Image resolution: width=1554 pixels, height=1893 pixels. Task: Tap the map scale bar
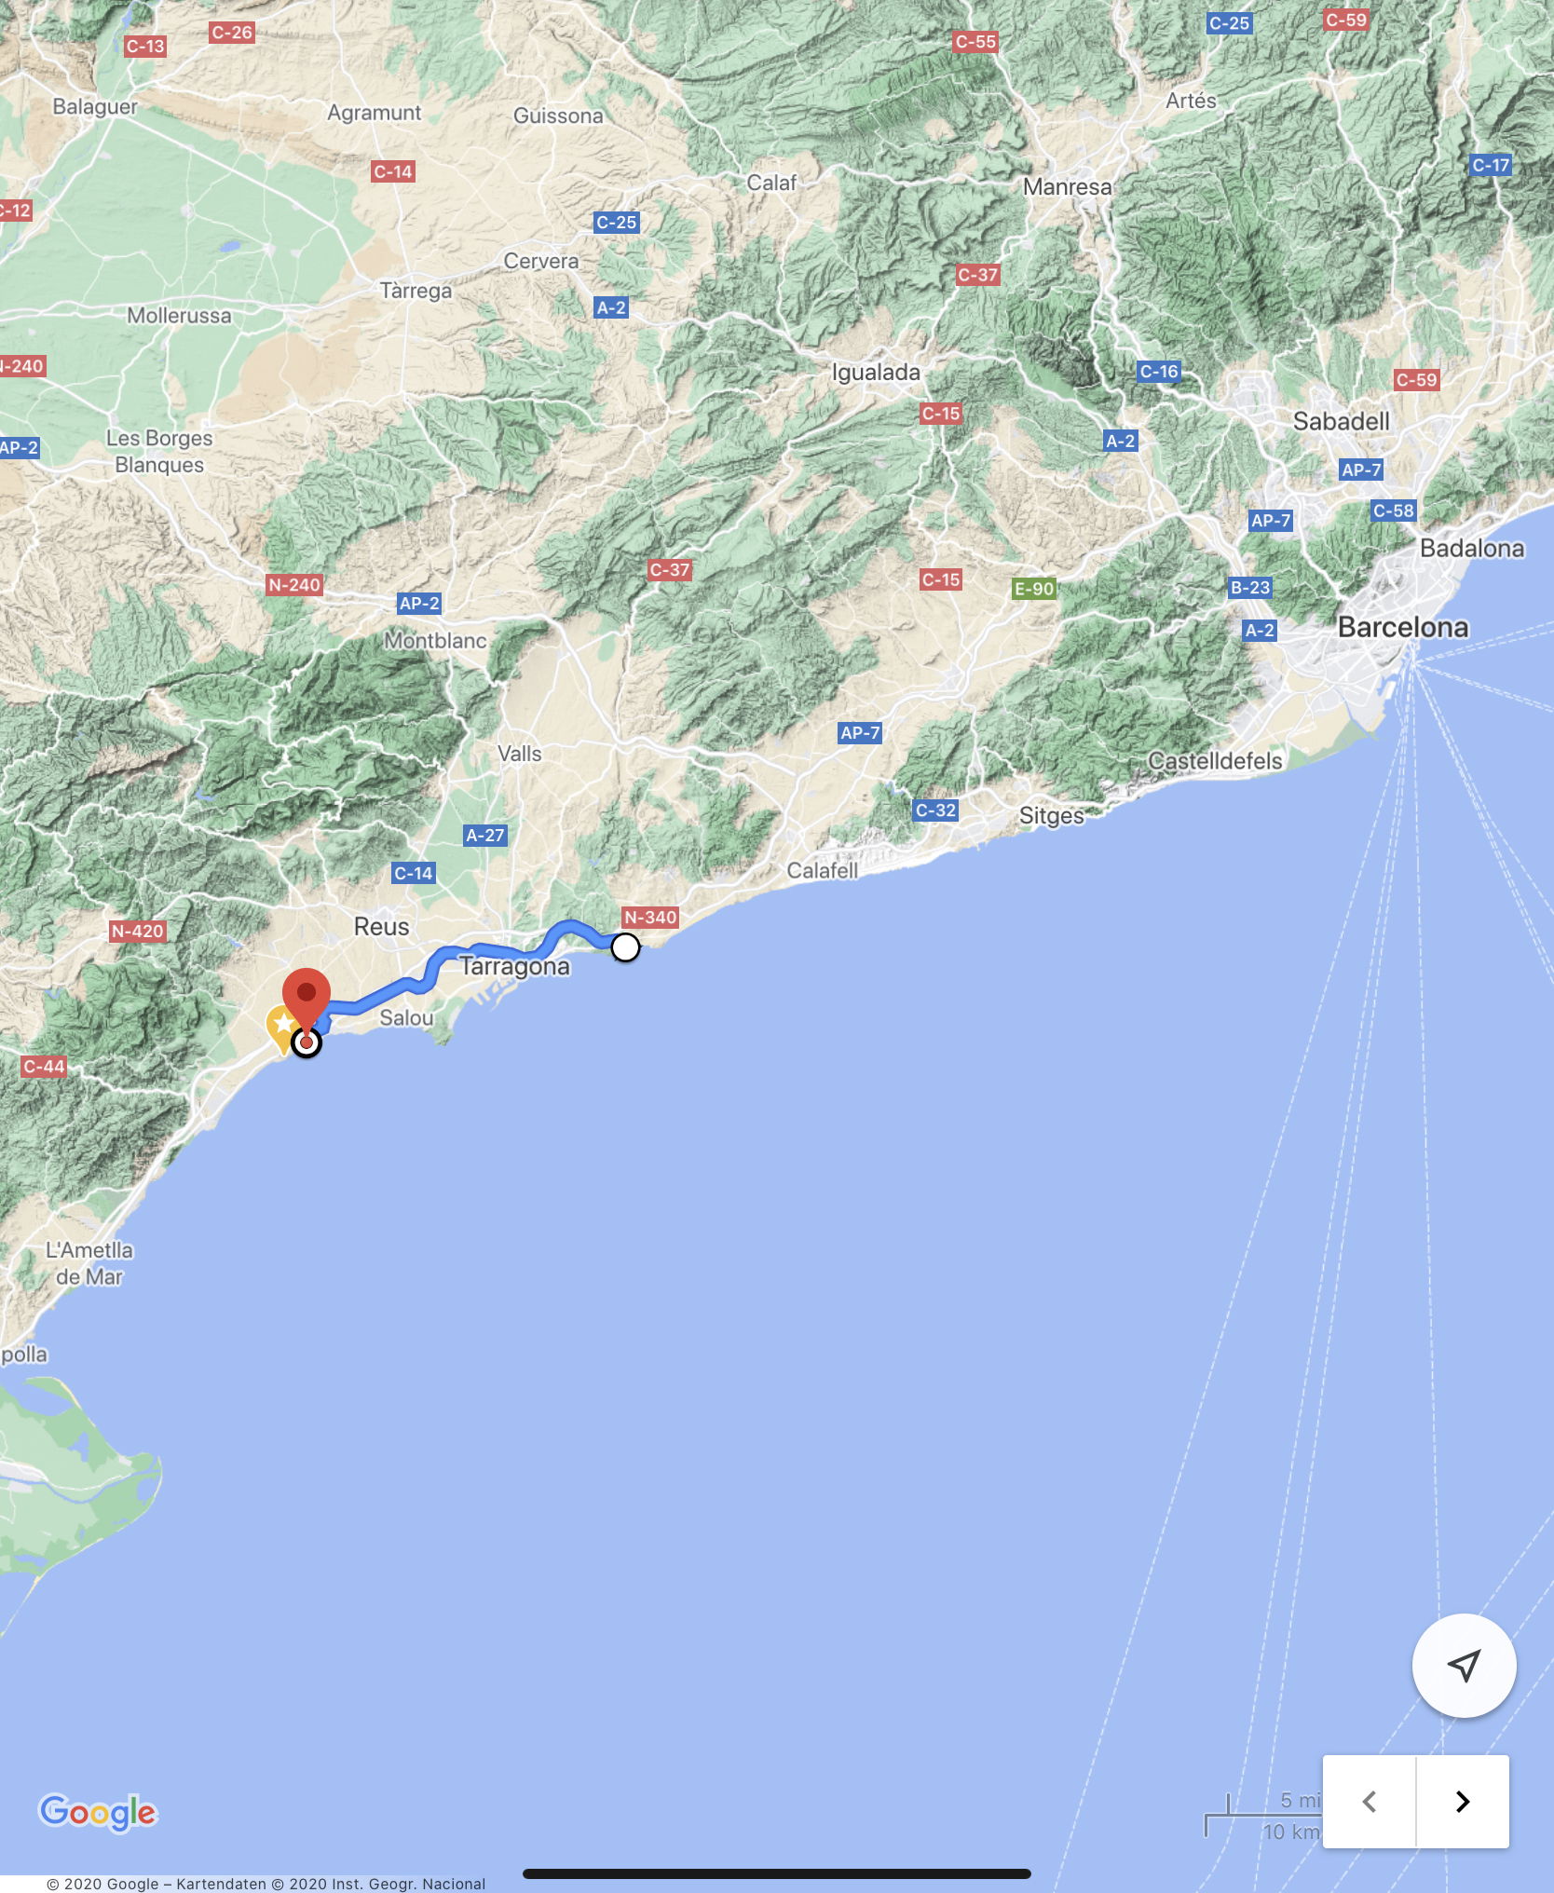point(1262,1816)
